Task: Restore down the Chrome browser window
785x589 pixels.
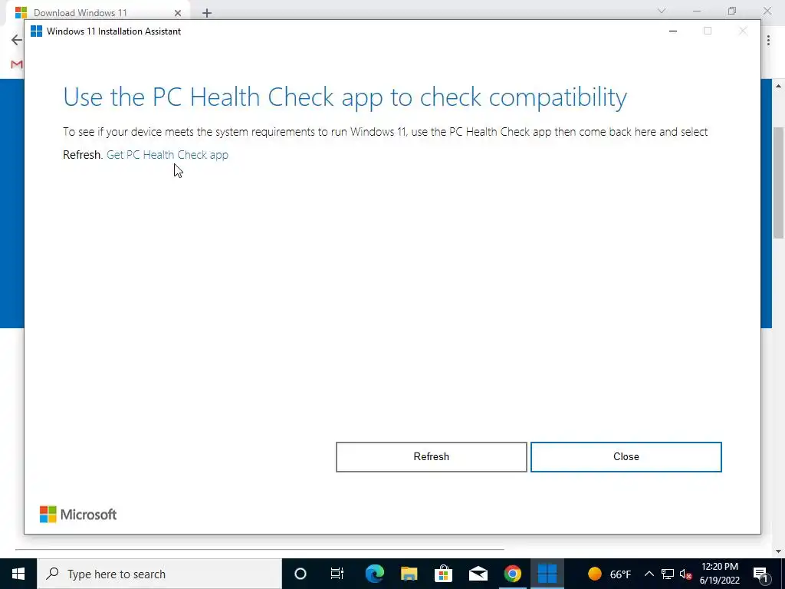Action: tap(732, 11)
